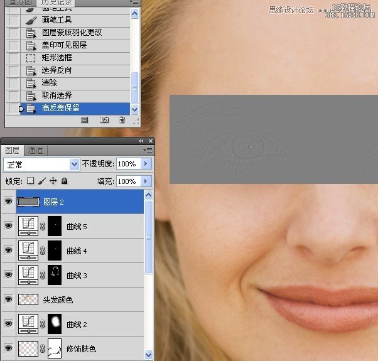Click the 画笔工具 brush icon in history
This screenshot has width=378, height=361.
[x=31, y=21]
